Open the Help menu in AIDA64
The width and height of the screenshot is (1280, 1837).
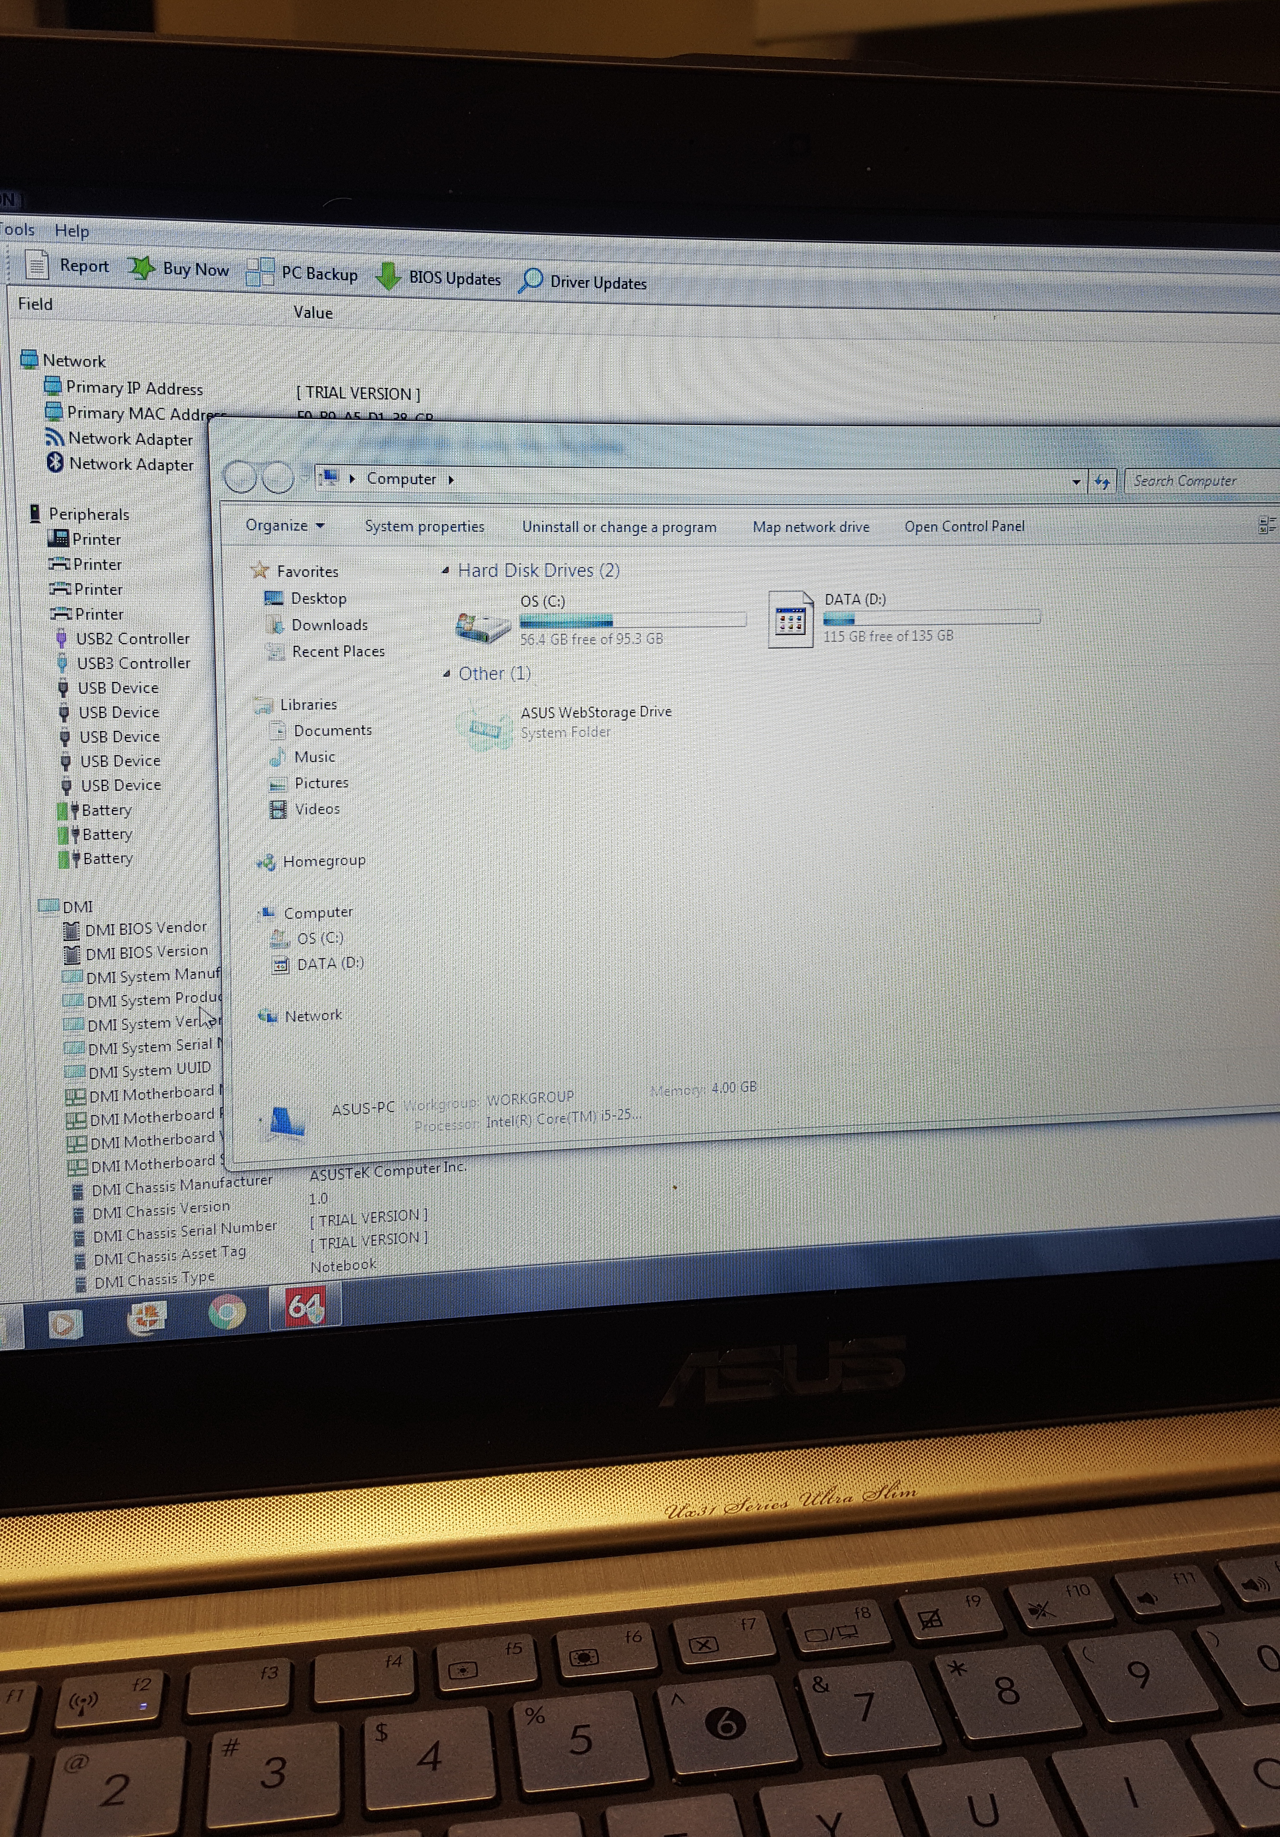coord(72,231)
